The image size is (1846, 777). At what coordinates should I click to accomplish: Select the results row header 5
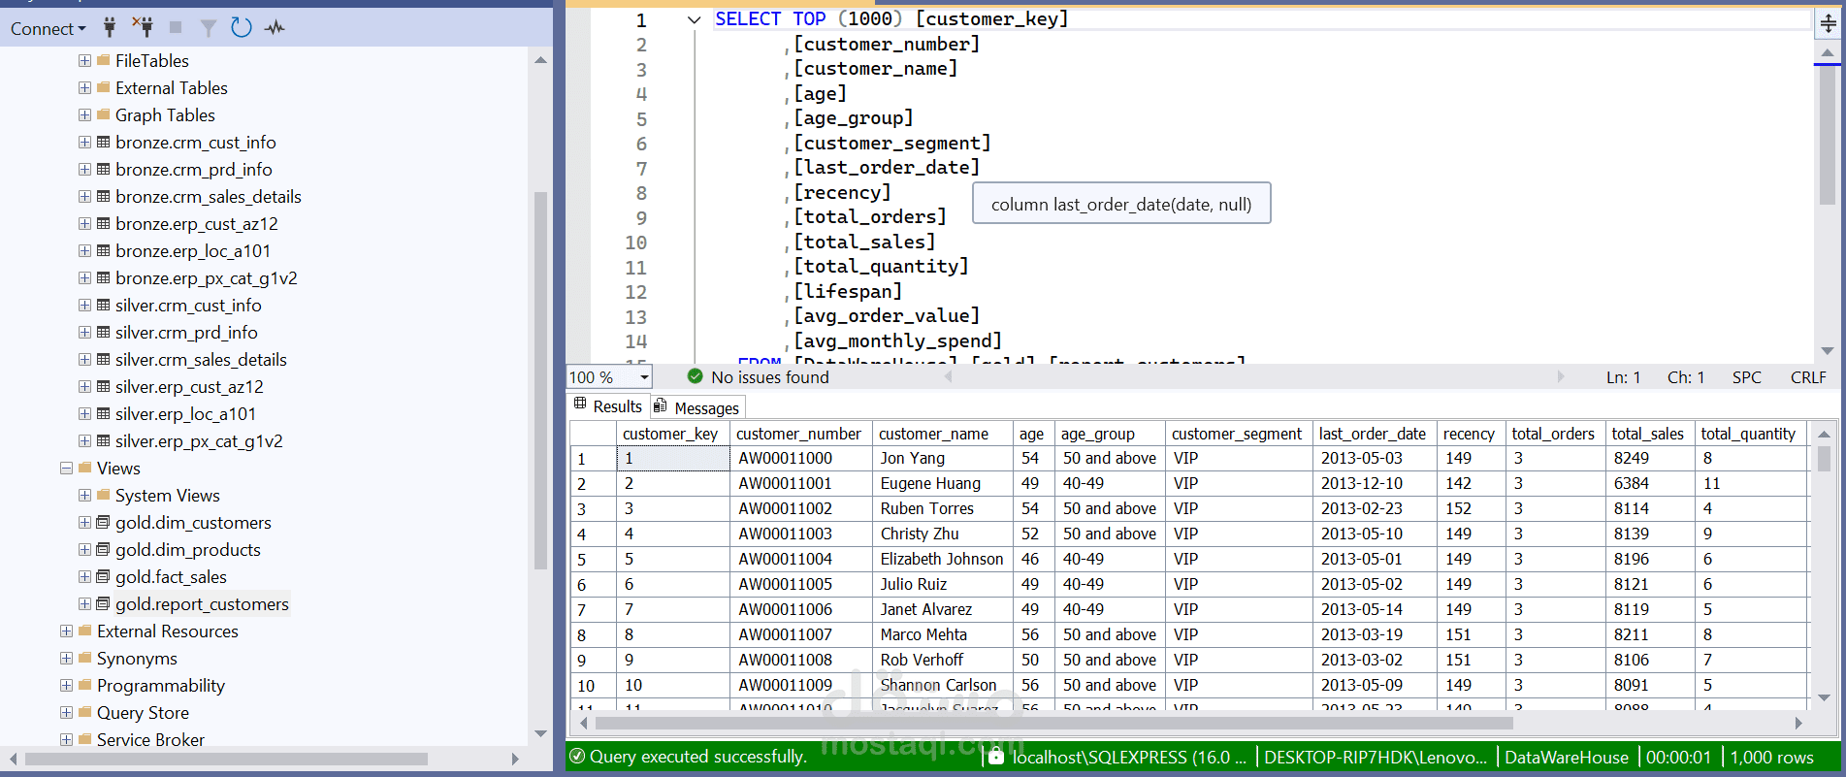click(593, 560)
